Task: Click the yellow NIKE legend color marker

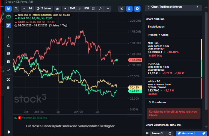Action: click(16, 15)
